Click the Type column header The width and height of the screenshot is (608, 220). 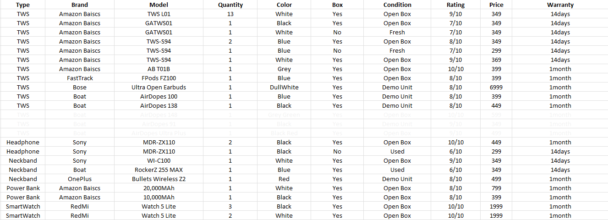click(x=23, y=5)
